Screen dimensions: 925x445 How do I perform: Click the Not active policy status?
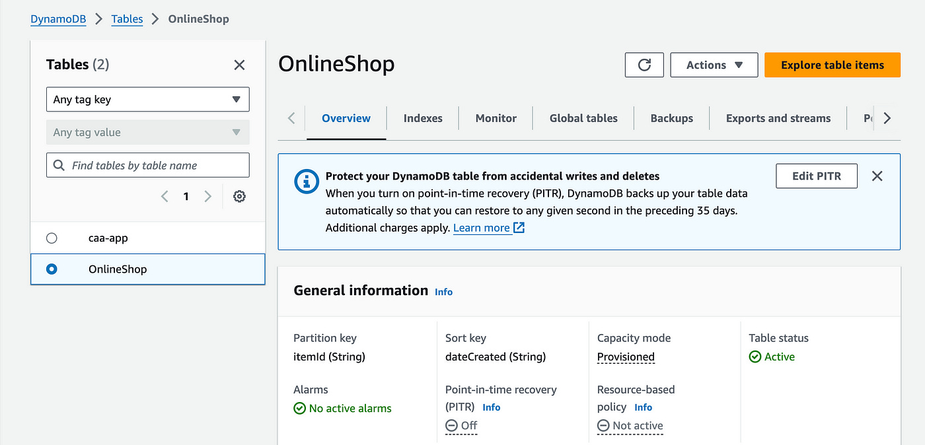coord(630,426)
